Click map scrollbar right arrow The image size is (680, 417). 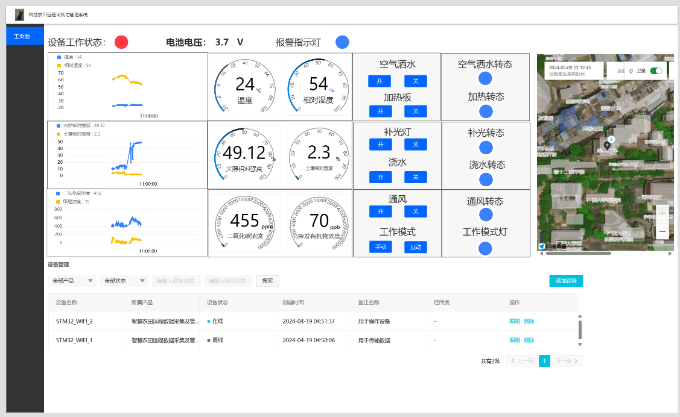tap(670, 253)
